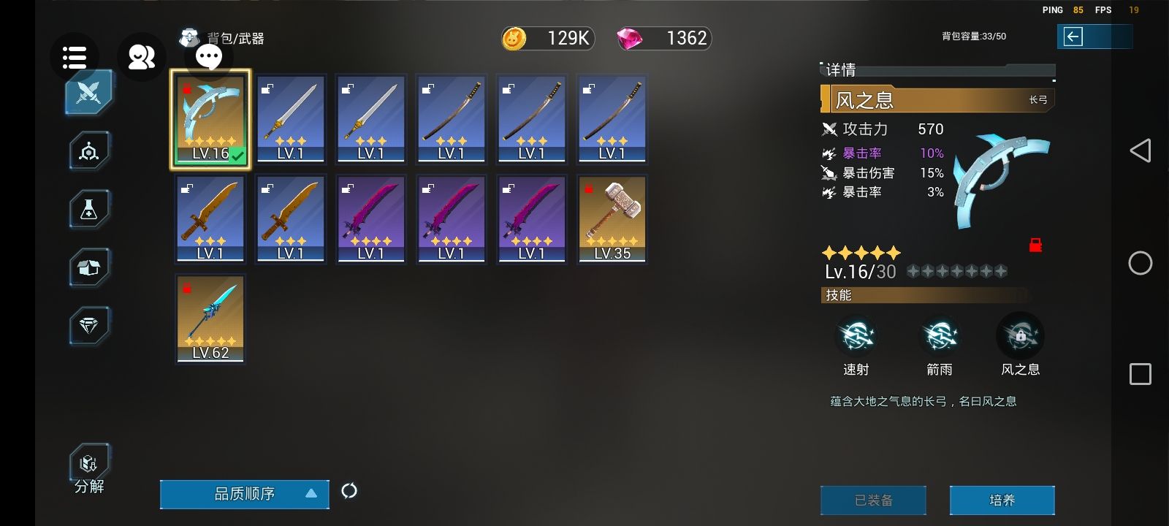Open the 品质顺序 sort order dropdown

pyautogui.click(x=245, y=494)
